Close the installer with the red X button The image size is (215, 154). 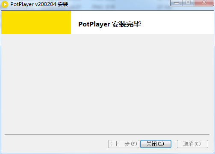pyautogui.click(x=204, y=3)
